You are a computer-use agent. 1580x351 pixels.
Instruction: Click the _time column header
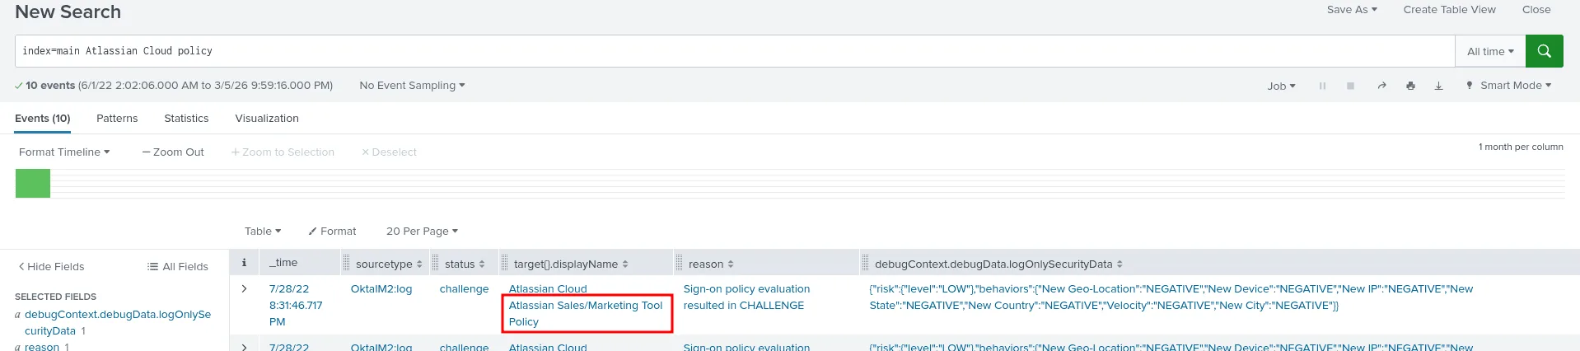tap(283, 263)
